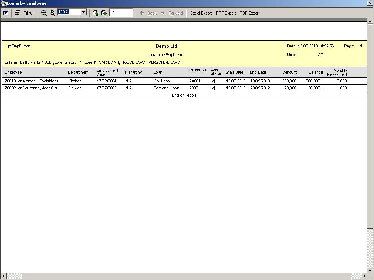374x280 pixels.
Task: Toggle Loan Status checkbox for Car Loan row
Action: tap(212, 81)
